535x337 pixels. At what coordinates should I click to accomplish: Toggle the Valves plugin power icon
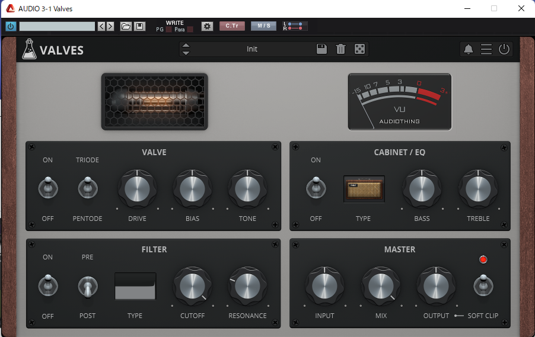point(504,49)
